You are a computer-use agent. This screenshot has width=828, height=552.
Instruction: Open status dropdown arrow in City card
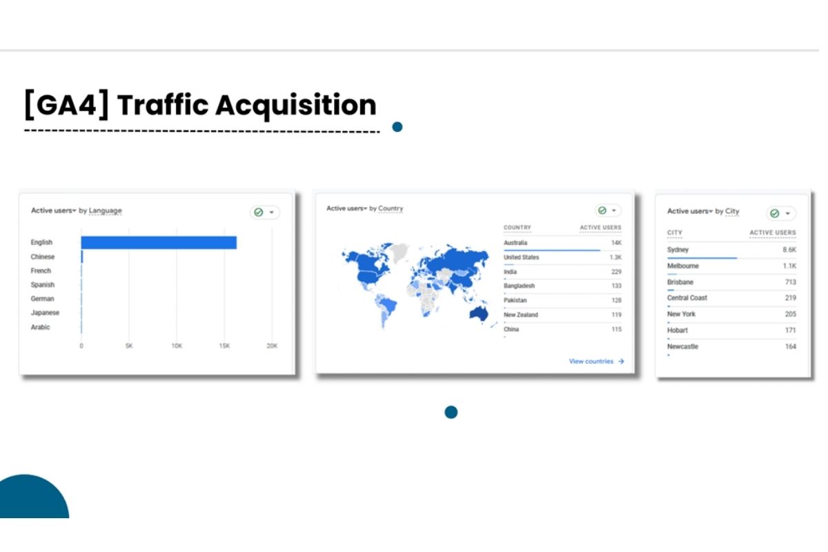787,214
